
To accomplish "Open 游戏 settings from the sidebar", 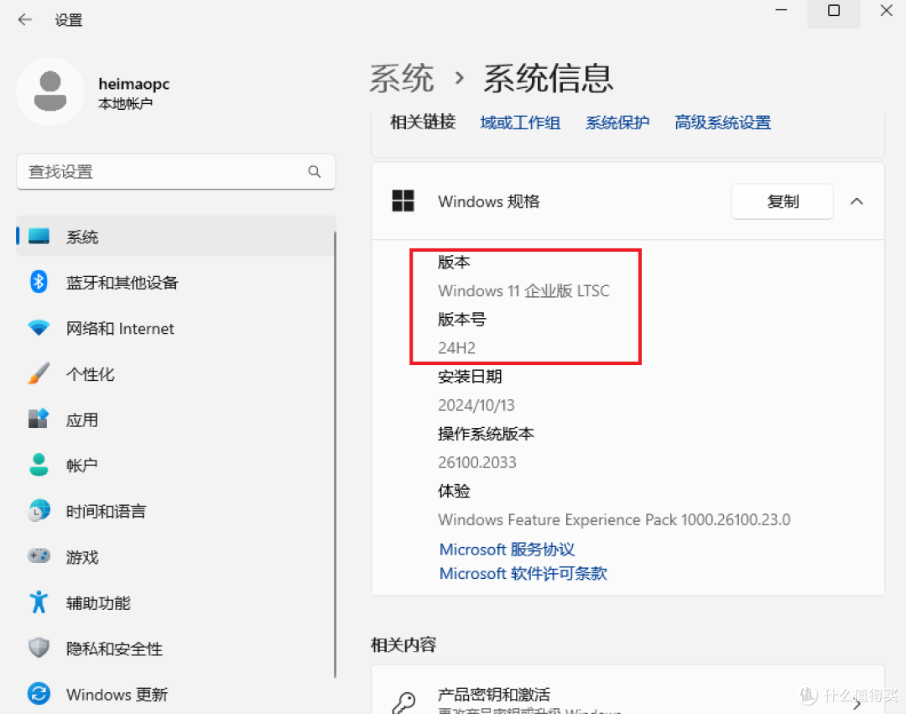I will (39, 556).
